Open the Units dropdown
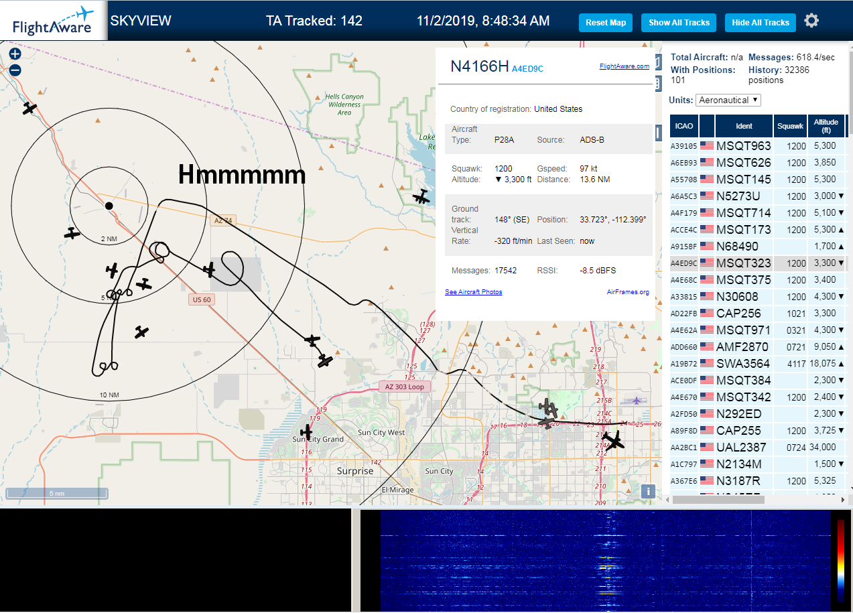The image size is (853, 613). (x=728, y=100)
